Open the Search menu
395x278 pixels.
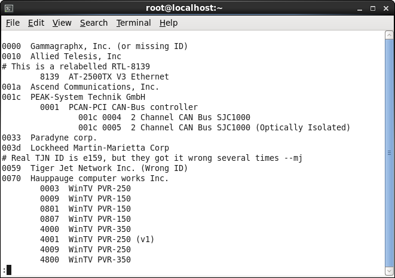94,23
